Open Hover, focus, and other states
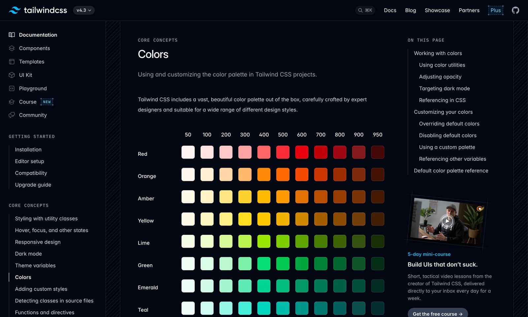Image resolution: width=528 pixels, height=317 pixels. pyautogui.click(x=52, y=230)
